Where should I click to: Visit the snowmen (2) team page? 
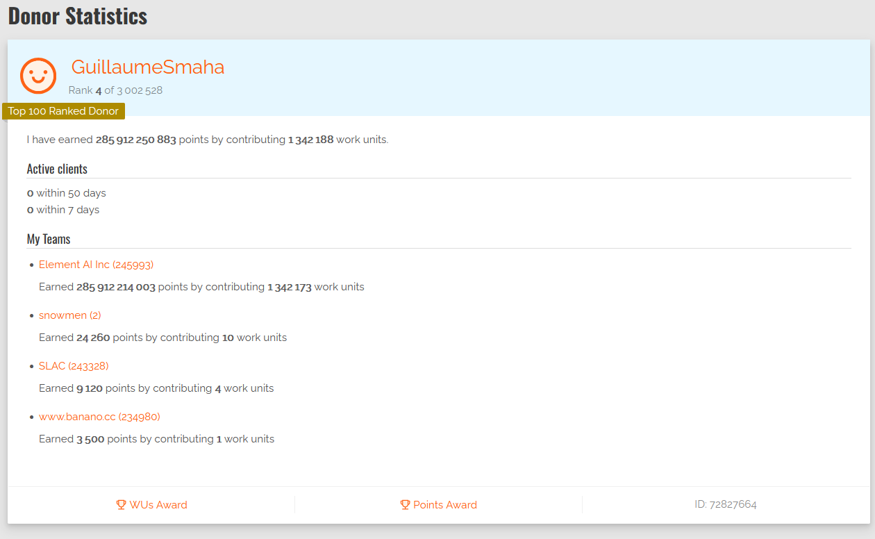click(69, 315)
